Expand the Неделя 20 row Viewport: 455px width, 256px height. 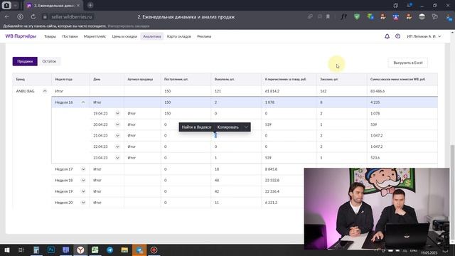pyautogui.click(x=83, y=203)
